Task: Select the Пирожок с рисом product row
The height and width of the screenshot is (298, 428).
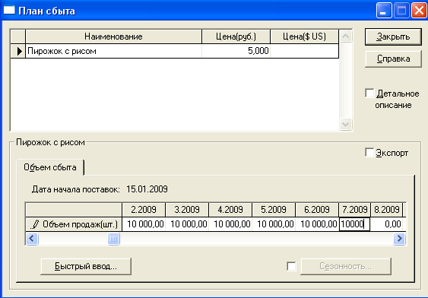Action: [175, 51]
